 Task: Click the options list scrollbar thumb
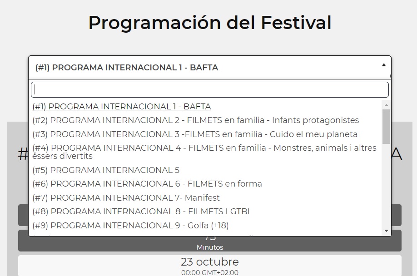pyautogui.click(x=386, y=127)
